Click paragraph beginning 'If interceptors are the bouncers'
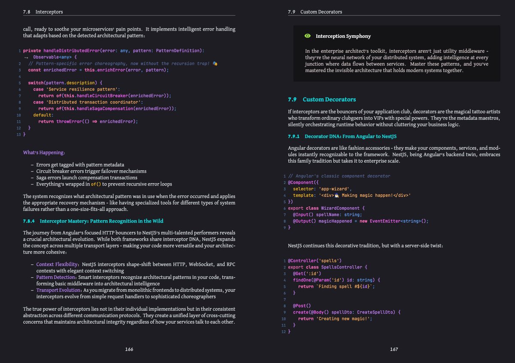This screenshot has width=515, height=363. click(394, 118)
